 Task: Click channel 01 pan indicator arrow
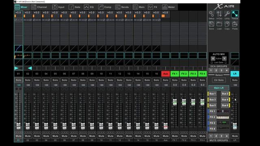coord(17,68)
